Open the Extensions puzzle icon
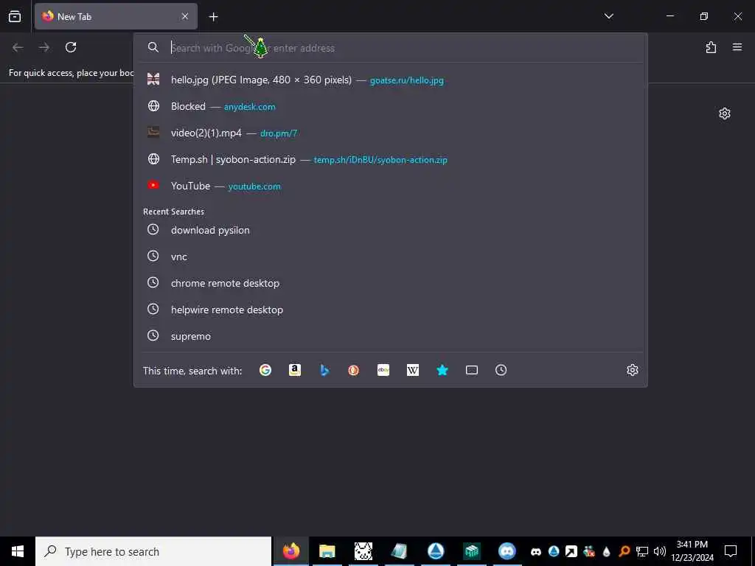 pyautogui.click(x=711, y=47)
